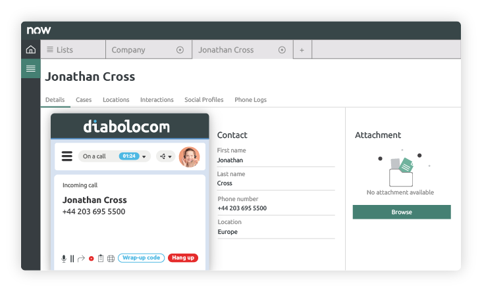Viewport: 482px width, 291px height.
Task: Put the call on hold with pause icon
Action: [72, 258]
